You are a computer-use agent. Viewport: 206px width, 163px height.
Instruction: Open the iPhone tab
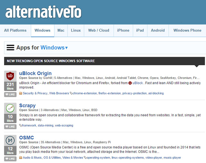pyautogui.click(x=123, y=31)
